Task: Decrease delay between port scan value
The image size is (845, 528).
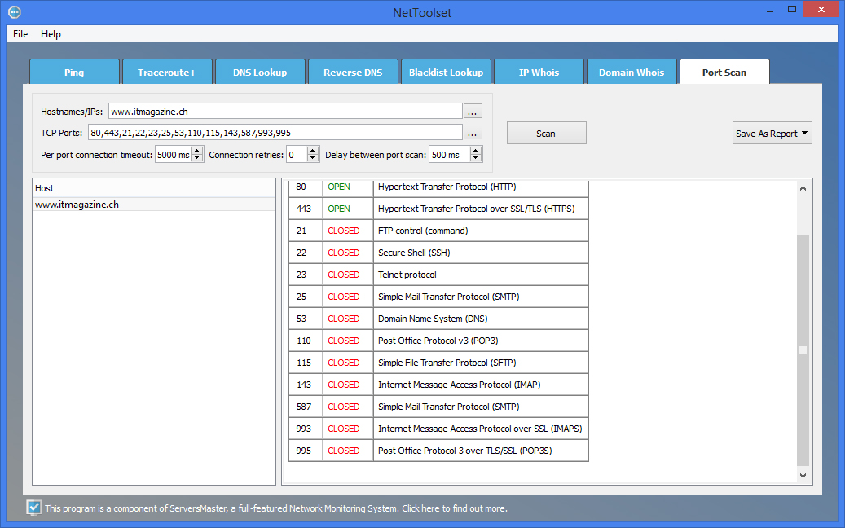Action: coord(476,158)
